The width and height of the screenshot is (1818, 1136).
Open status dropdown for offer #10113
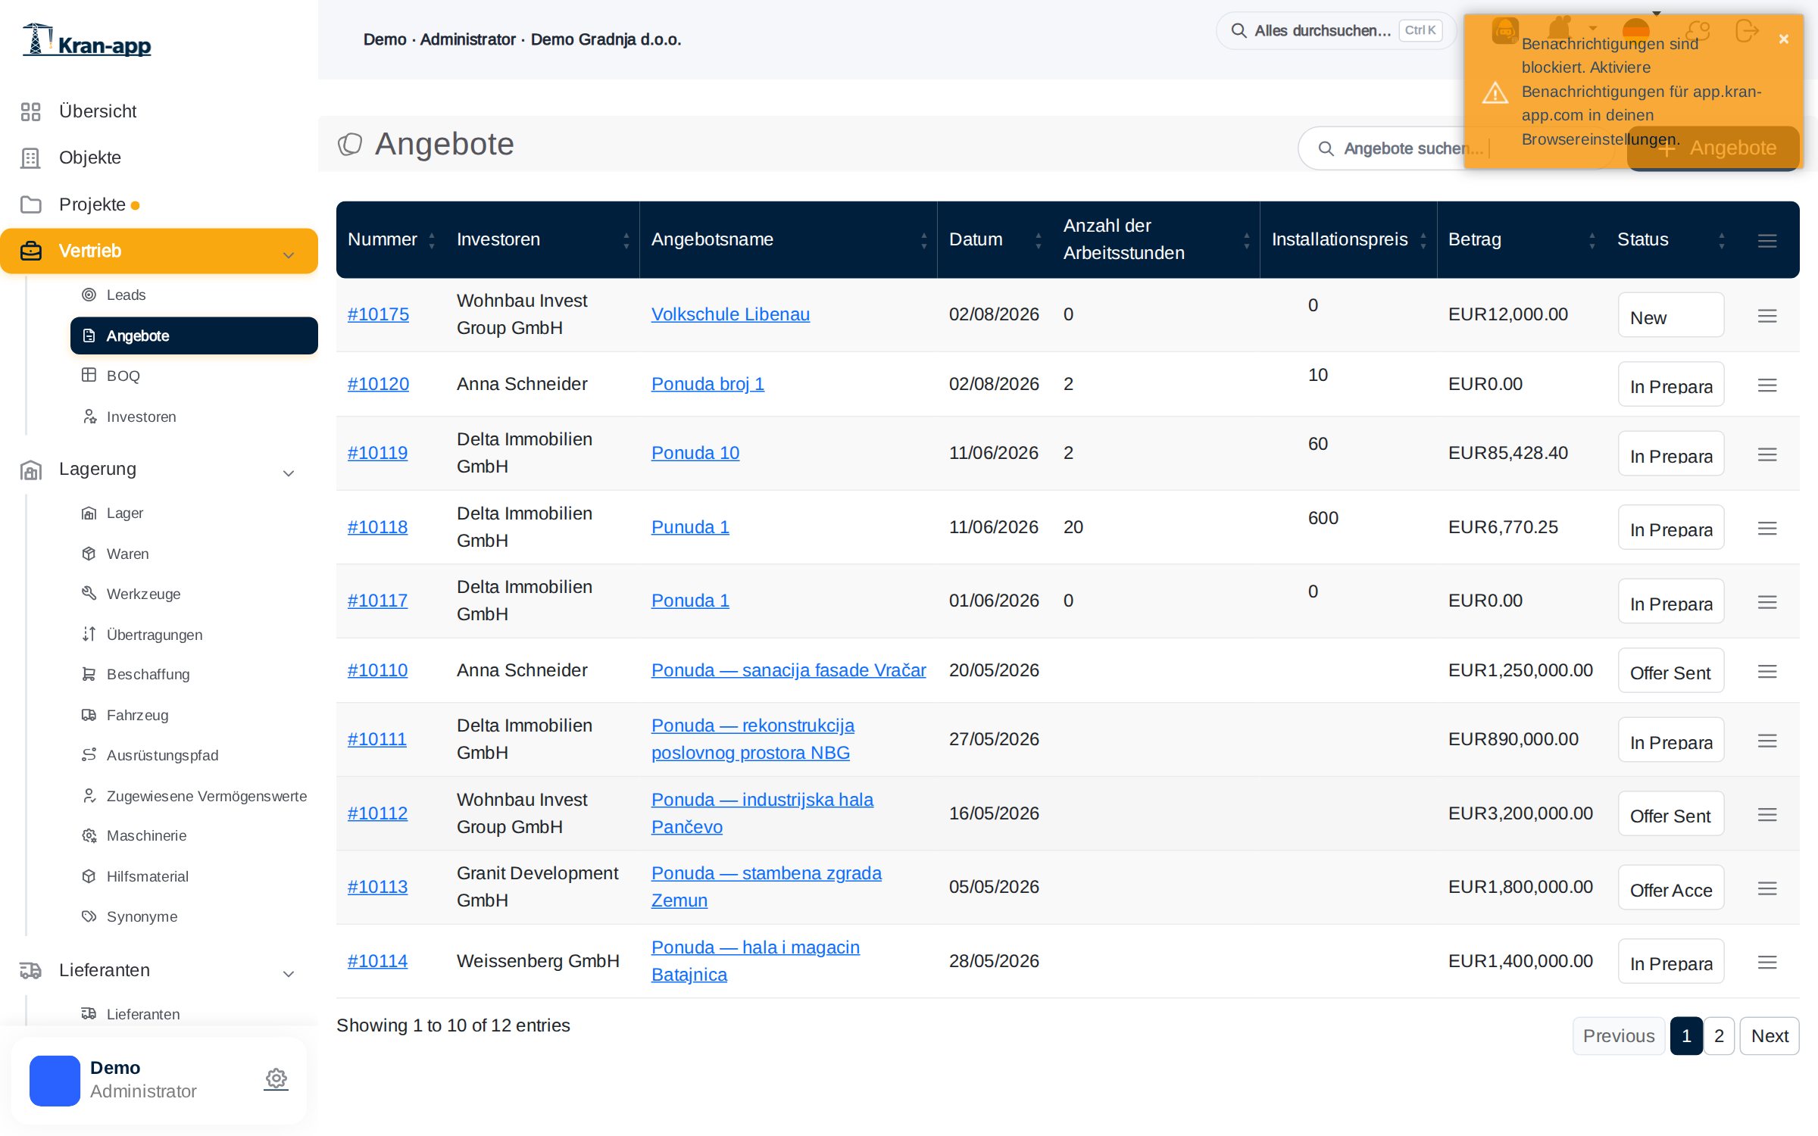point(1671,888)
